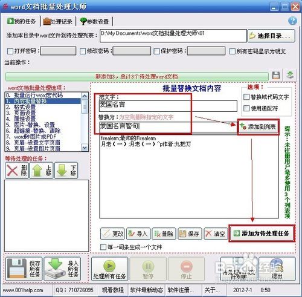Image resolution: width=302 pixels, height=297 pixels.
Task: Click the 停止 stop button
Action: (186, 269)
